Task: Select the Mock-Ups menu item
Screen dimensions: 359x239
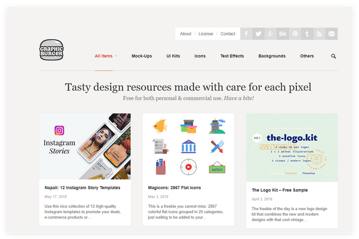Action: 142,56
